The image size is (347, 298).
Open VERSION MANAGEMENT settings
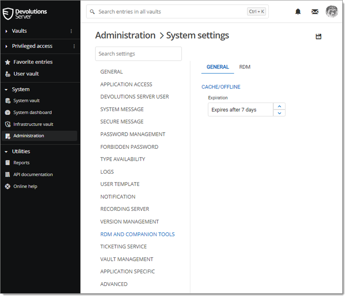pyautogui.click(x=129, y=222)
